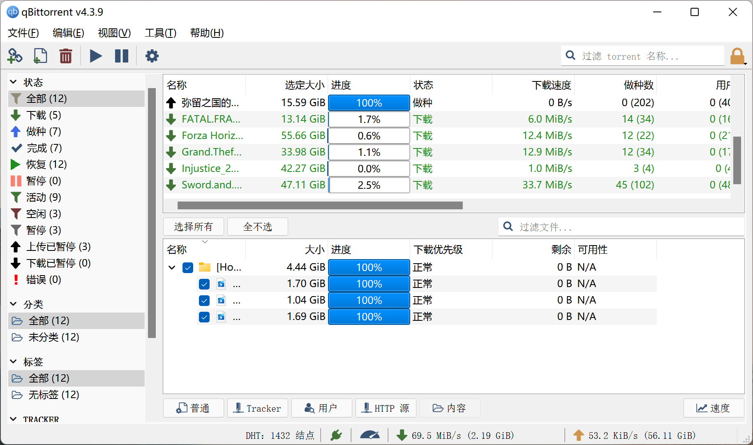Uncheck the 1.69 GiB file checkbox
This screenshot has width=753, height=445.
tap(204, 317)
